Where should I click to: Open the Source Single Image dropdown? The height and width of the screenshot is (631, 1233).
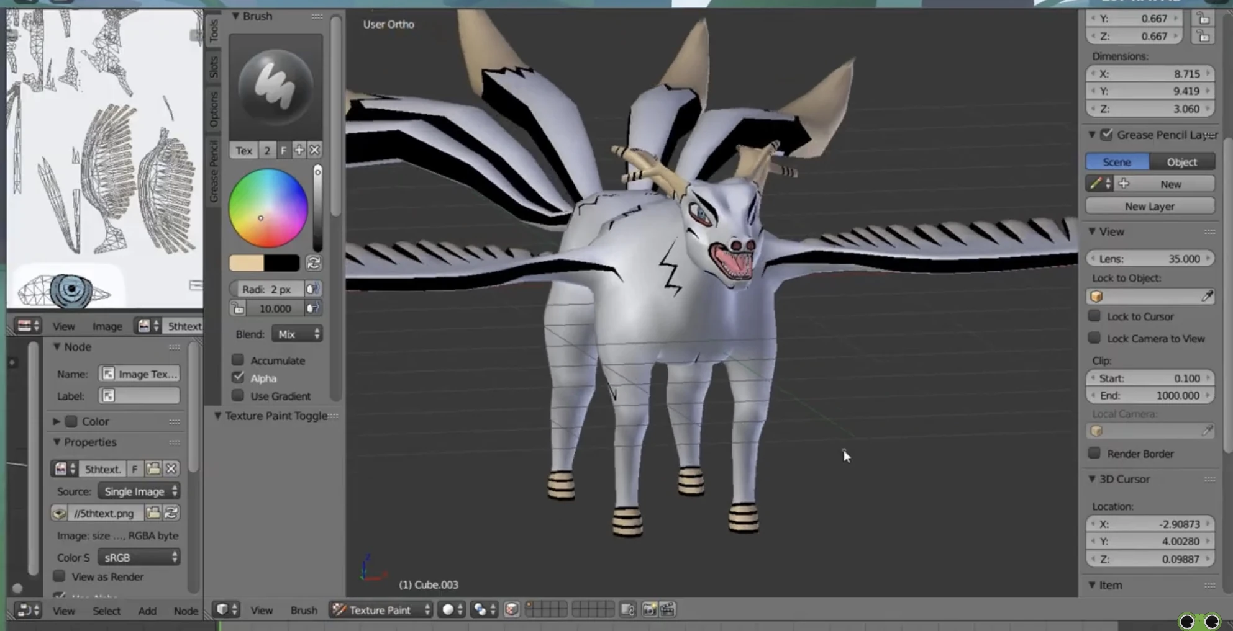138,491
